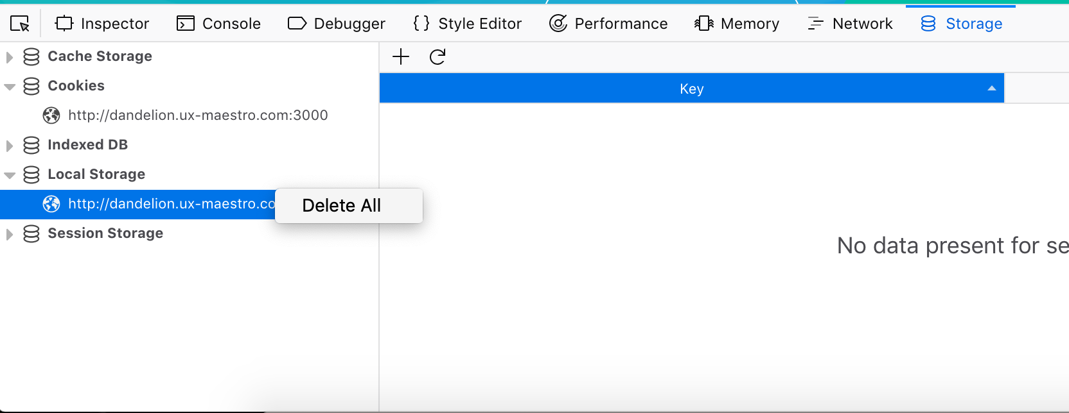Click the Debugger panel icon
This screenshot has width=1069, height=413.
(296, 23)
